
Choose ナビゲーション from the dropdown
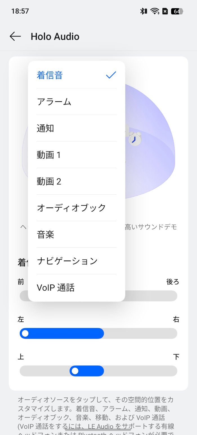pos(77,261)
